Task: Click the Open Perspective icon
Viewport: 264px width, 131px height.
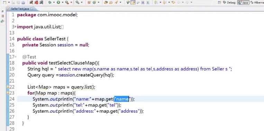Action: (219, 2)
